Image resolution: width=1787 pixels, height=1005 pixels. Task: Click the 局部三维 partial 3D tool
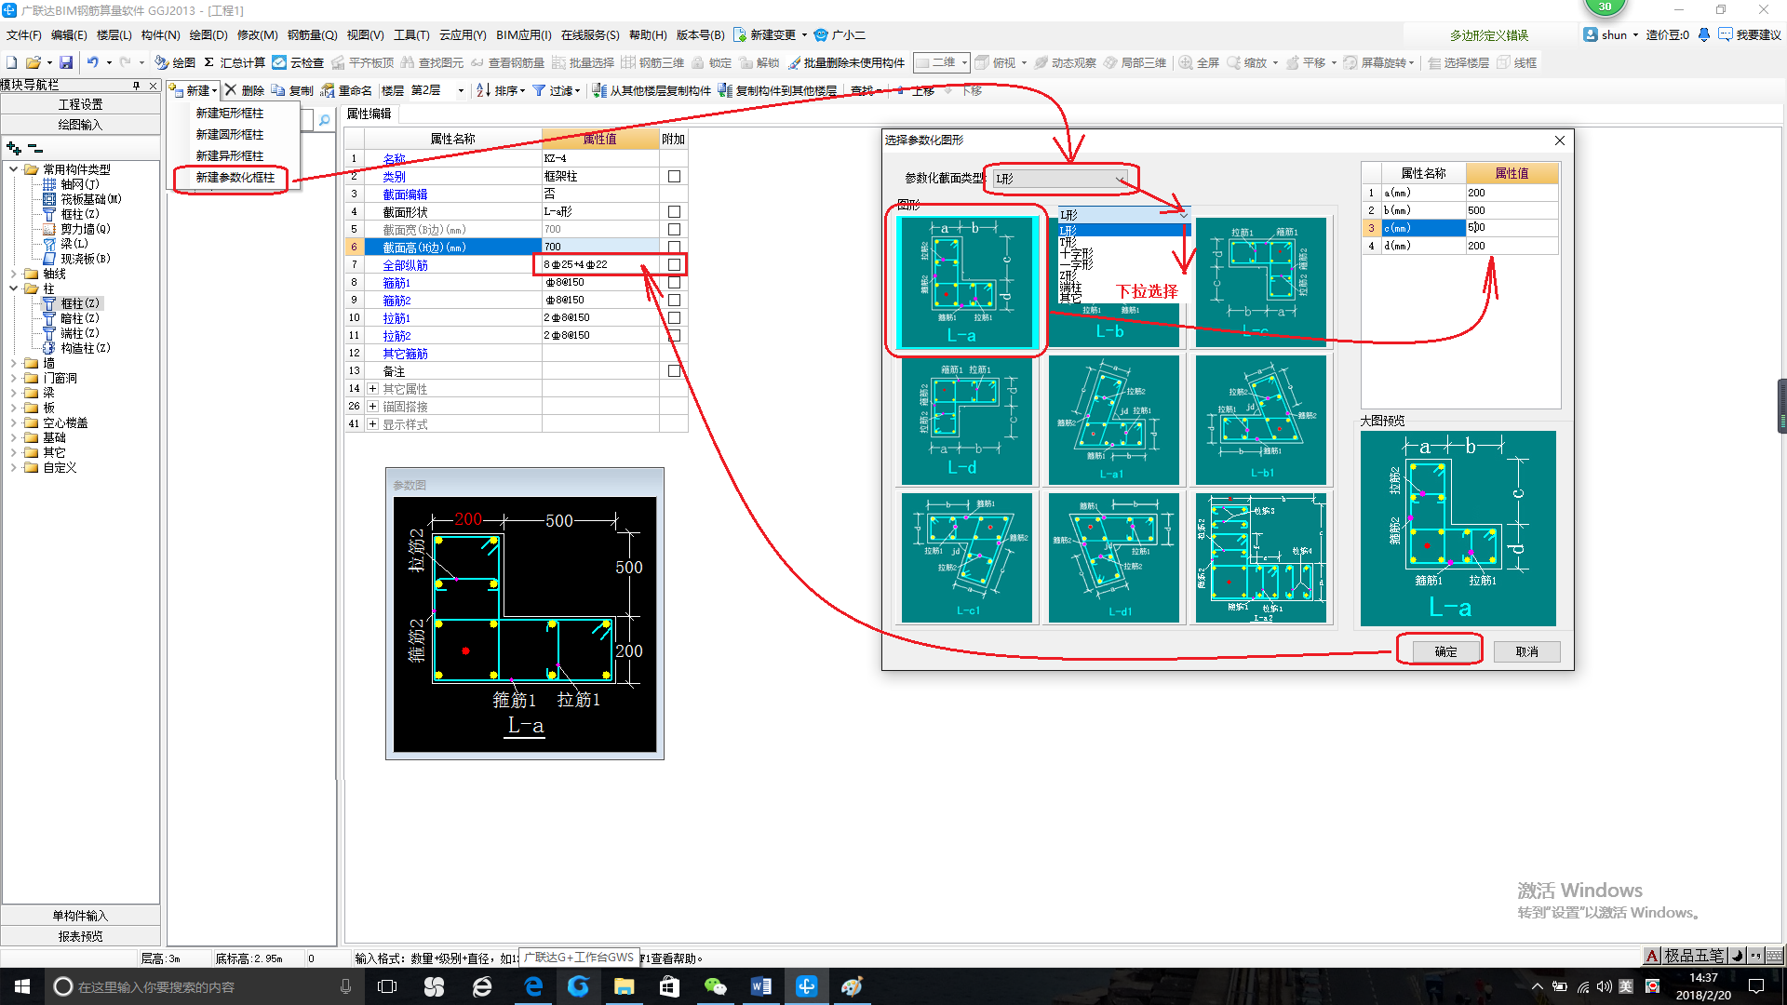1135,62
